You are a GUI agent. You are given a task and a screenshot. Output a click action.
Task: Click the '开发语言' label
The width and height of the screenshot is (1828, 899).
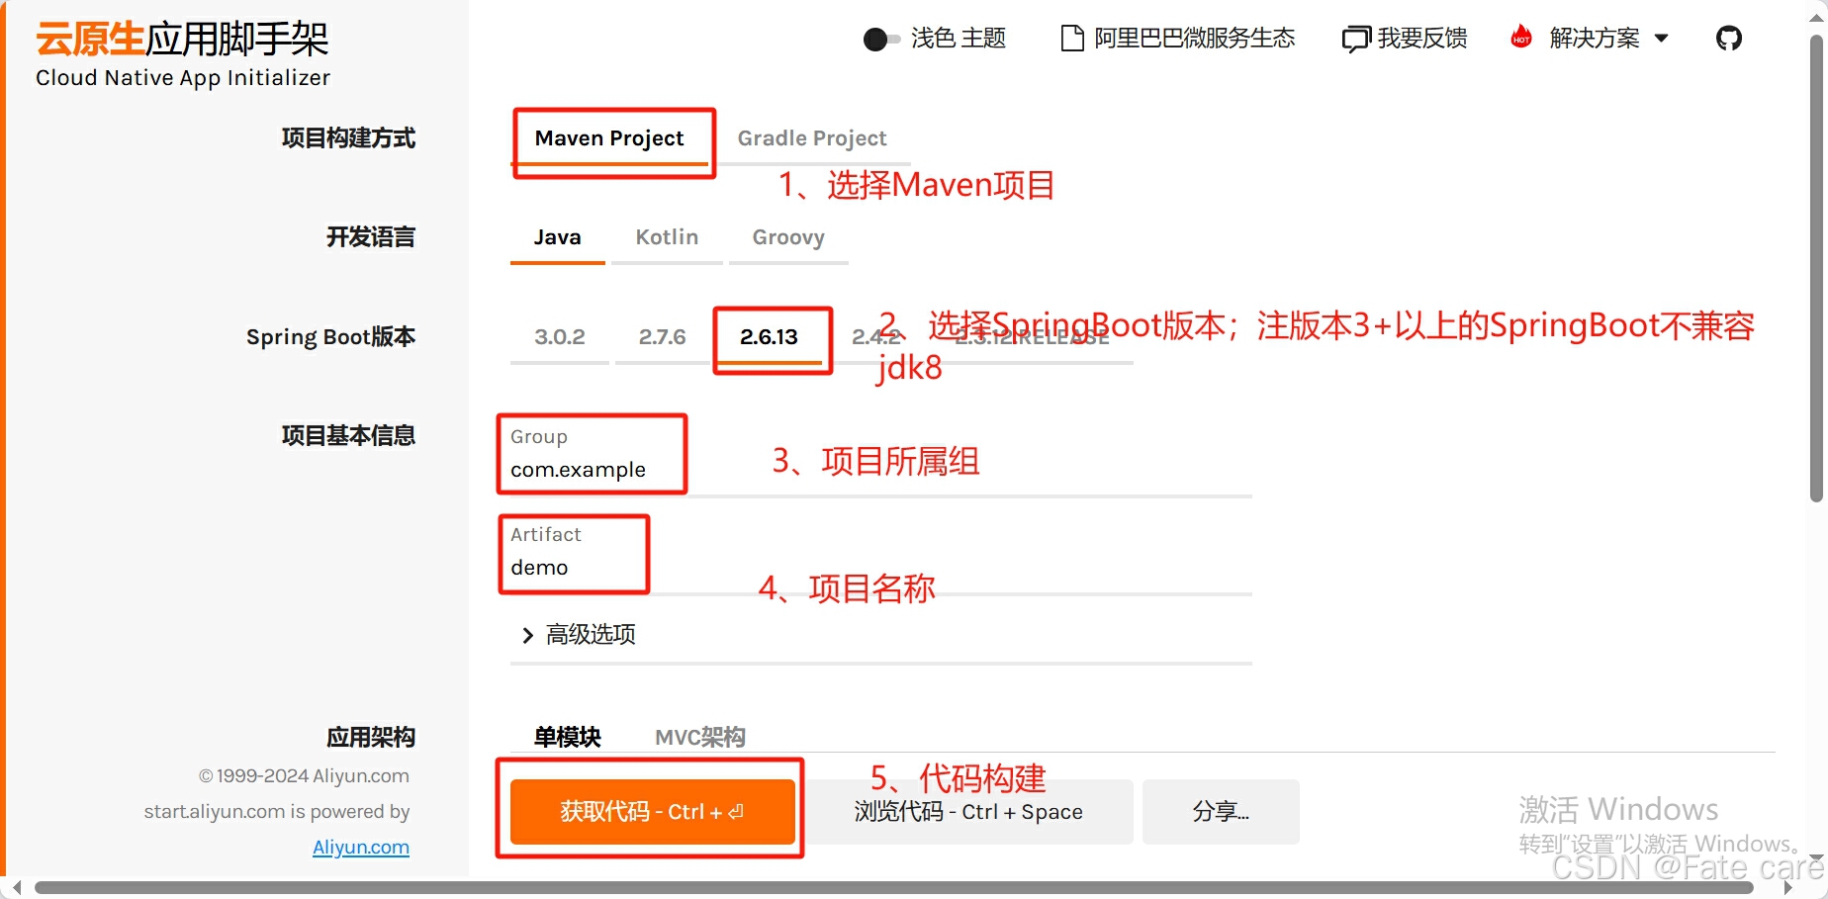(x=371, y=237)
